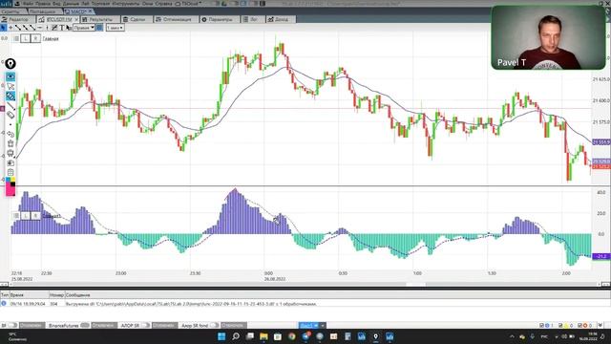This screenshot has height=344, width=611.
Task: Pick the pink color swatch on overlay toolbar
Action: [10, 190]
